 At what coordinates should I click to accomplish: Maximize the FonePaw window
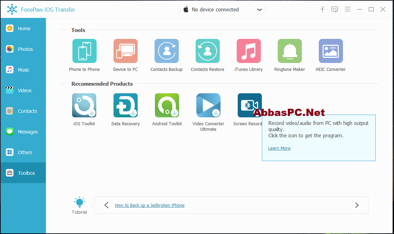[x=371, y=10]
